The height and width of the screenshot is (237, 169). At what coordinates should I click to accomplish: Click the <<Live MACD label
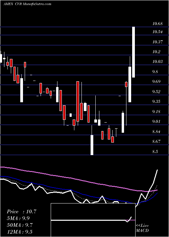[x=142, y=228]
